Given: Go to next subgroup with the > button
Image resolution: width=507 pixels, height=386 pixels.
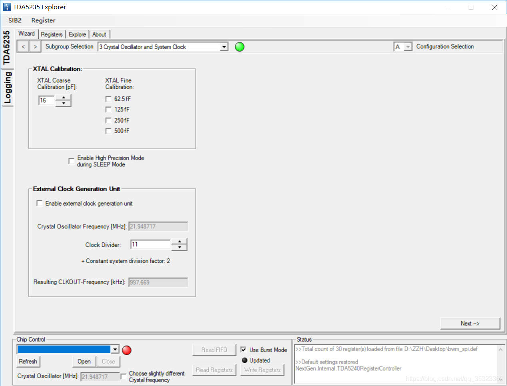Looking at the screenshot, I should point(35,47).
